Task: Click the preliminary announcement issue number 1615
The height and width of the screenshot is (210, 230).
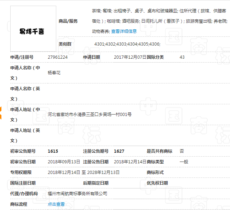Action: [x=53, y=151]
